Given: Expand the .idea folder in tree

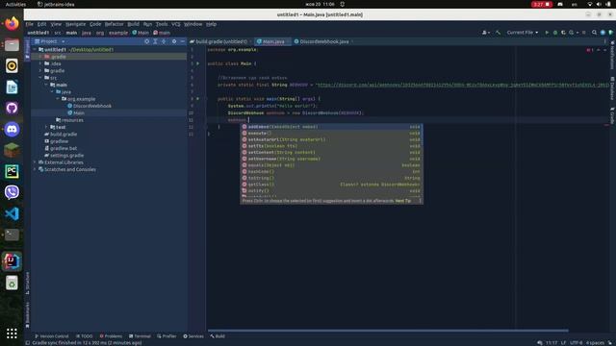Looking at the screenshot, I should pyautogui.click(x=40, y=63).
